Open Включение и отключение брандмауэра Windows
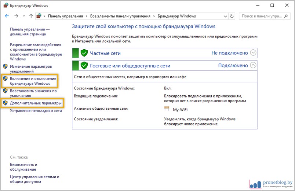The height and width of the screenshot is (191, 295). [33, 81]
